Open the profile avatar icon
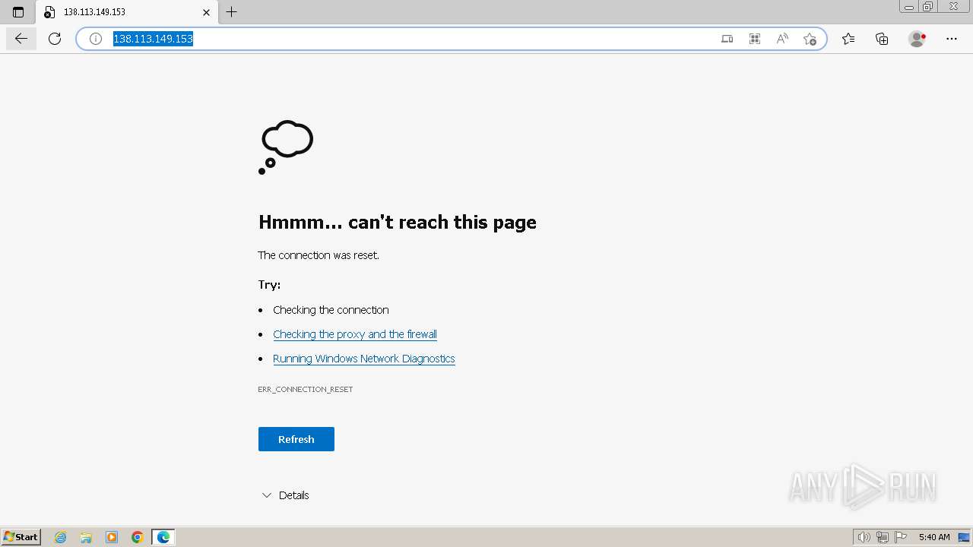The height and width of the screenshot is (547, 973). [x=918, y=39]
